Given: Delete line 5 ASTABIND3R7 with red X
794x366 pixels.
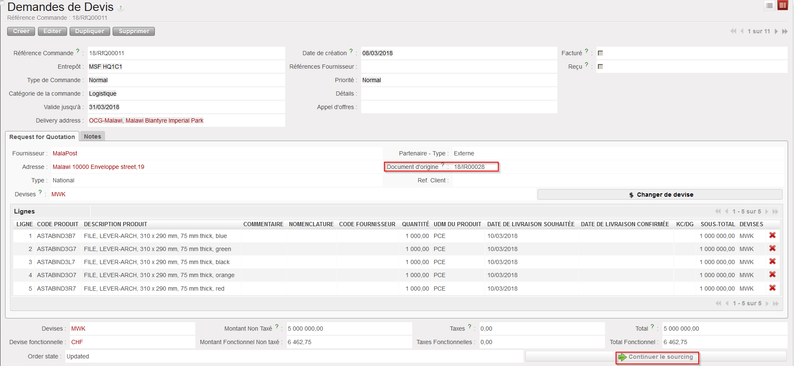Looking at the screenshot, I should click(x=772, y=288).
